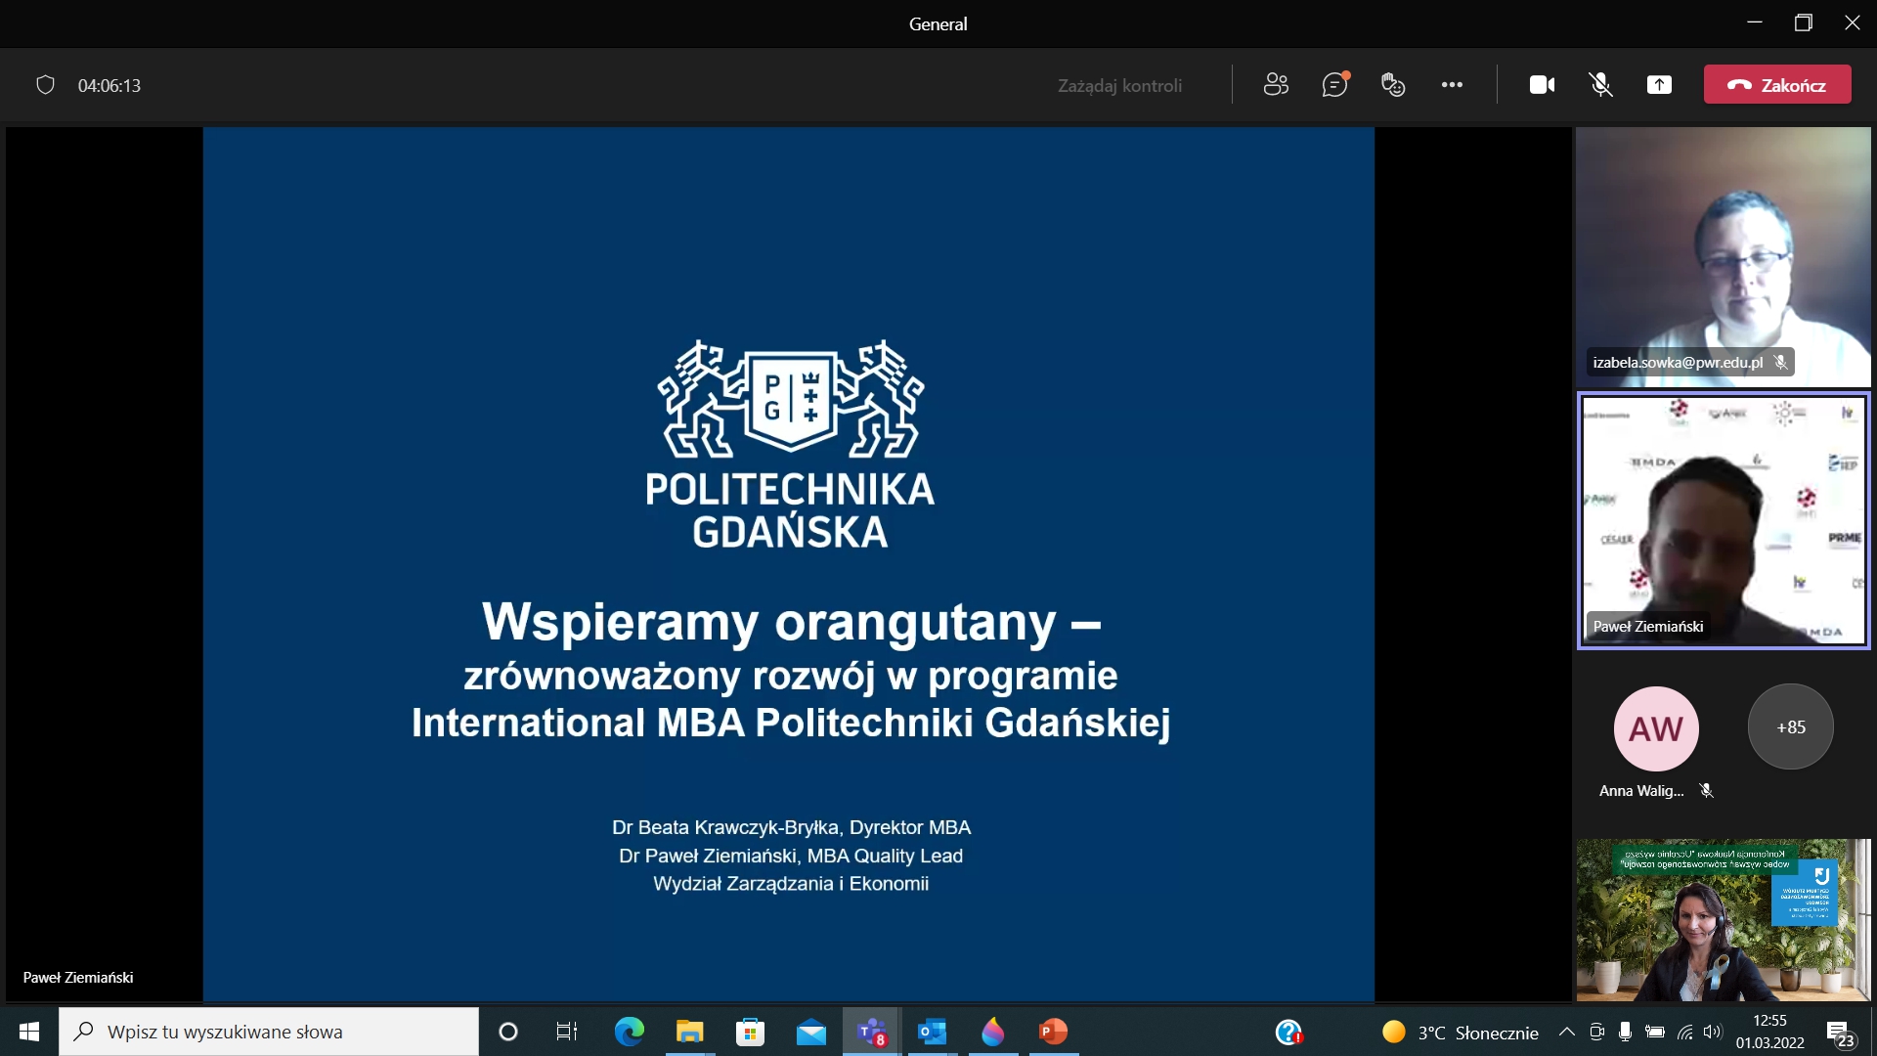Open Task View from the taskbar
The width and height of the screenshot is (1877, 1056).
point(565,1032)
